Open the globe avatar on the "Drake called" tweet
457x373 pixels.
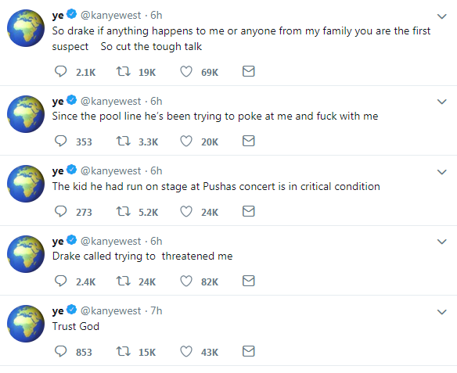tap(26, 254)
